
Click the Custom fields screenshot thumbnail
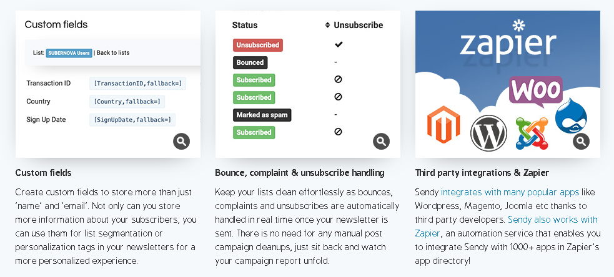(108, 84)
